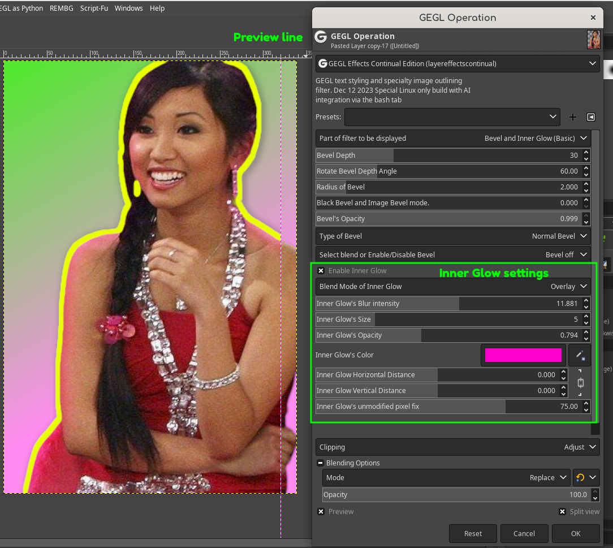Open the GEGL Effects operation selector dropdown
The height and width of the screenshot is (548, 613).
coord(457,63)
